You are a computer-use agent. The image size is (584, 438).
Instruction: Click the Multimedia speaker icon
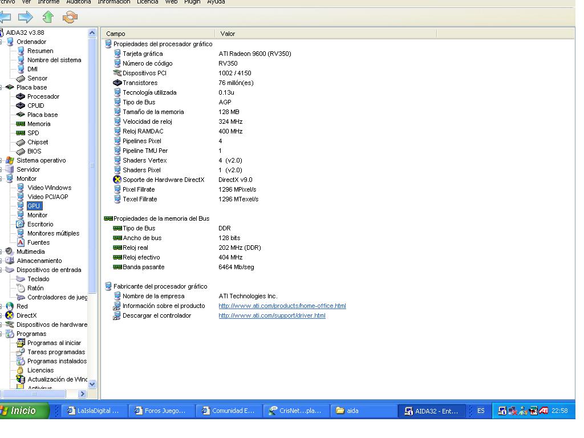tap(10, 252)
